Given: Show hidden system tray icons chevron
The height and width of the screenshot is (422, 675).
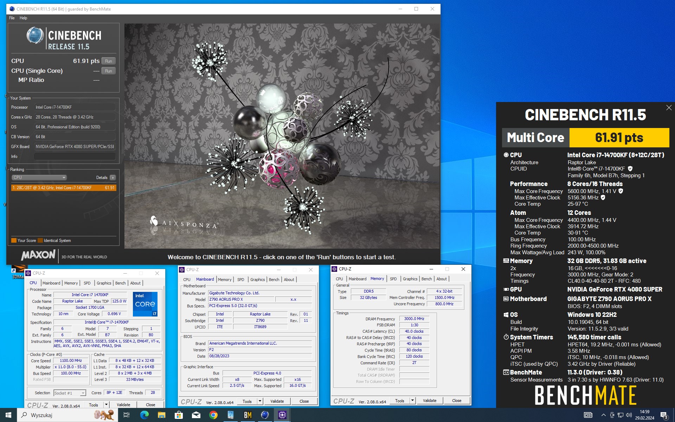Looking at the screenshot, I should pos(603,415).
